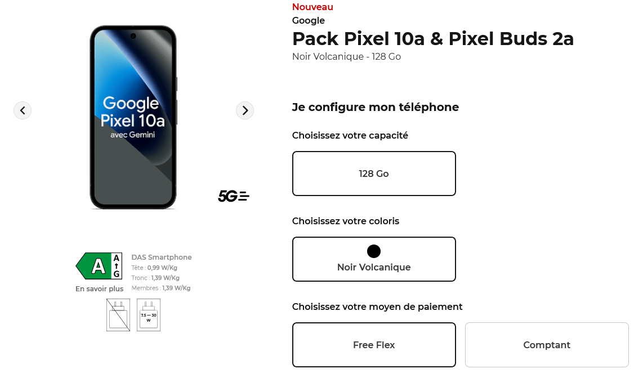This screenshot has height=382, width=643.
Task: Switch payment method to Comptant
Action: click(x=546, y=345)
